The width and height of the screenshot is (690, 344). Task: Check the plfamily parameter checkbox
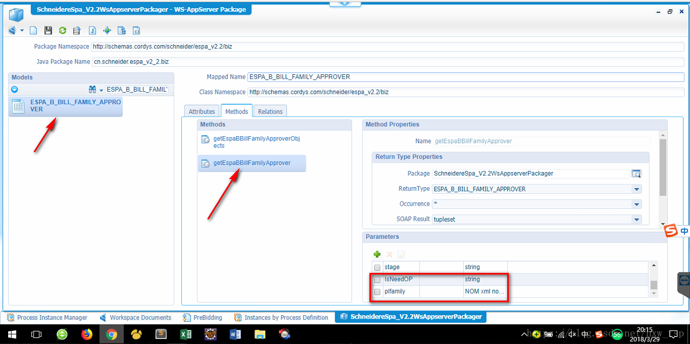tap(378, 292)
